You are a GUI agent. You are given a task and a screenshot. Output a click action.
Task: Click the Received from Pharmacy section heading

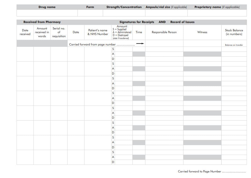coord(42,22)
